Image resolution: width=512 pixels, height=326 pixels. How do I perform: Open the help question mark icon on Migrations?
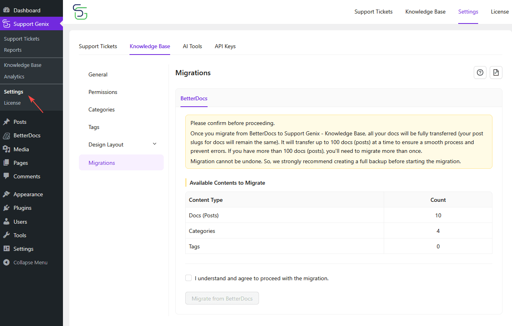tap(480, 72)
